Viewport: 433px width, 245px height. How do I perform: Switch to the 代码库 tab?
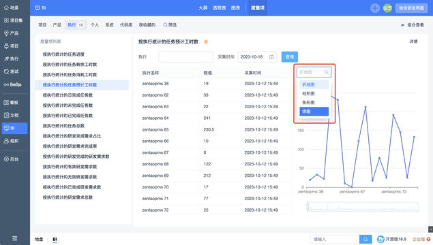[126, 24]
